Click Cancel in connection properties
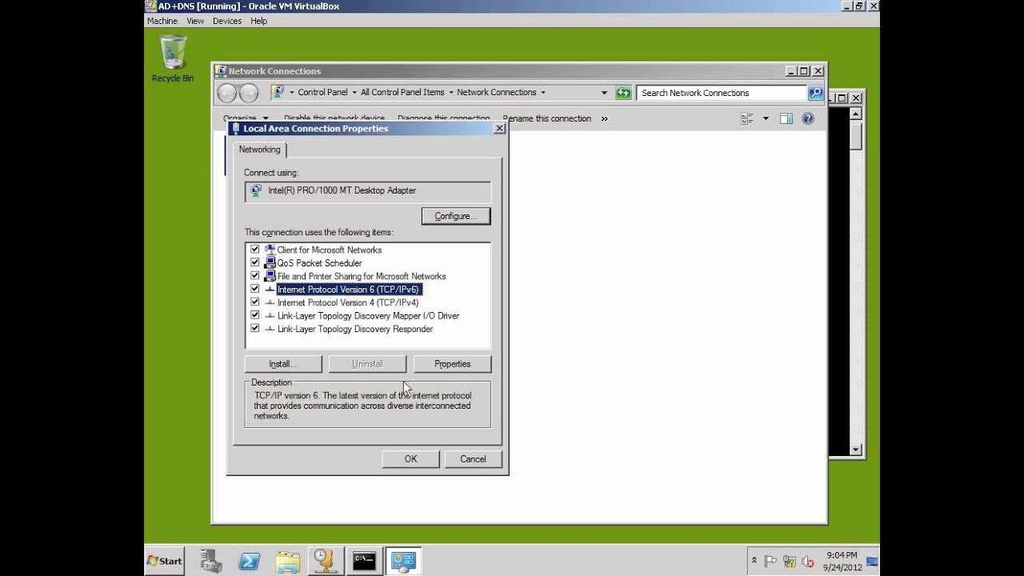Viewport: 1024px width, 576px height. [x=473, y=459]
